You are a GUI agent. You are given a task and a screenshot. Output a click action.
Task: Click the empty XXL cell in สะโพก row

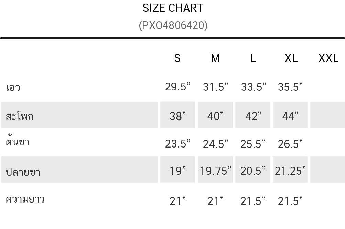pos(327,115)
